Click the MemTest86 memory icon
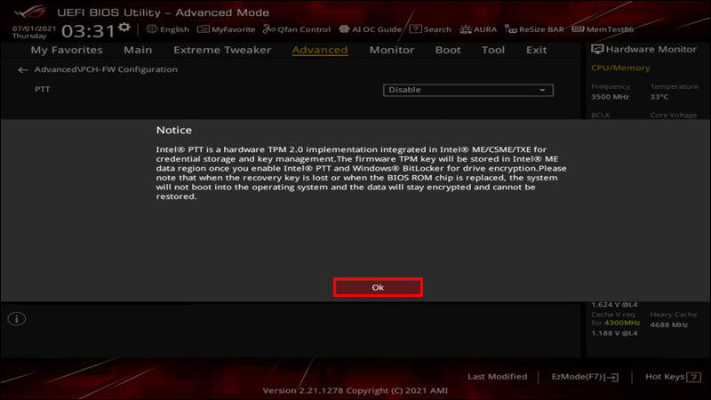 pos(578,29)
